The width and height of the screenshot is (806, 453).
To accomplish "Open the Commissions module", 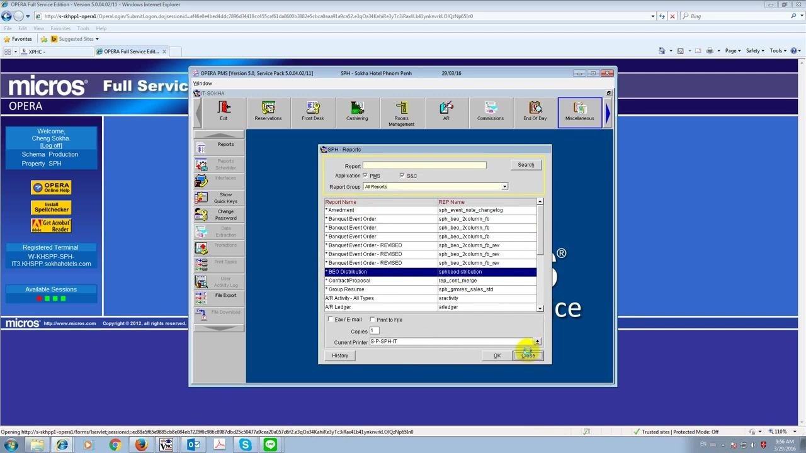I will click(491, 112).
